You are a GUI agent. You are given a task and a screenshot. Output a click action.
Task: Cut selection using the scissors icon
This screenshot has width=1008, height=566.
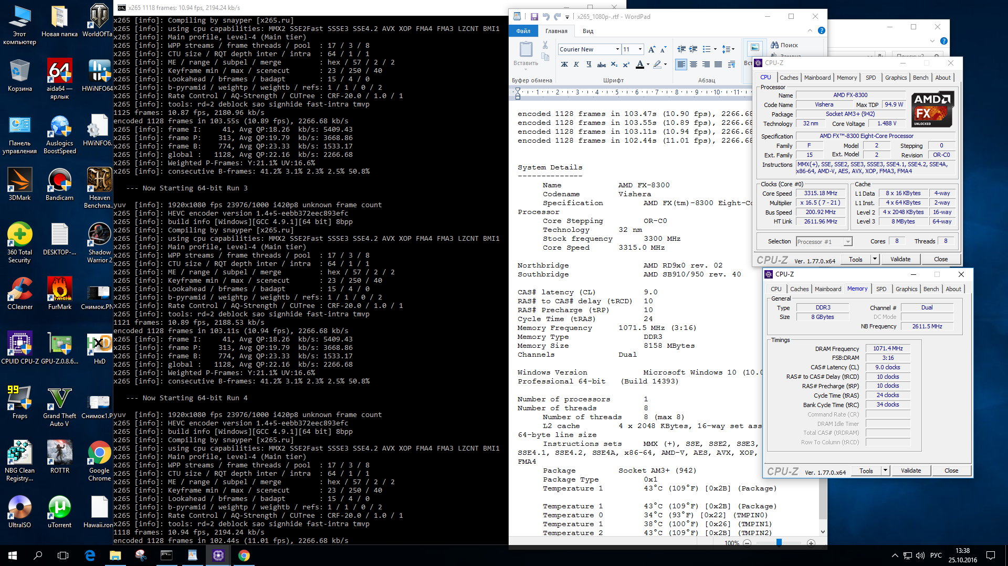point(545,45)
